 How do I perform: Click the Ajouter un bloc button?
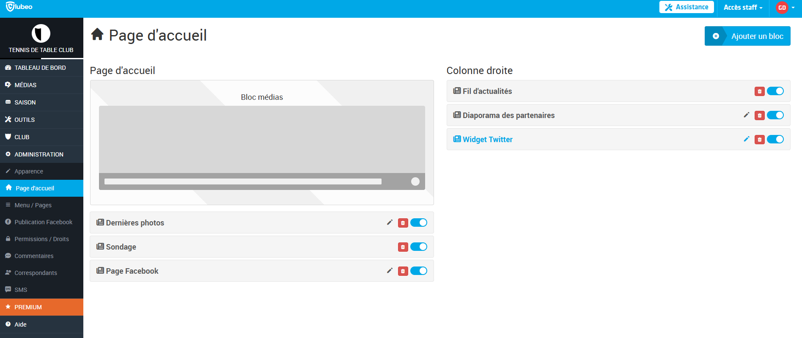pos(747,36)
